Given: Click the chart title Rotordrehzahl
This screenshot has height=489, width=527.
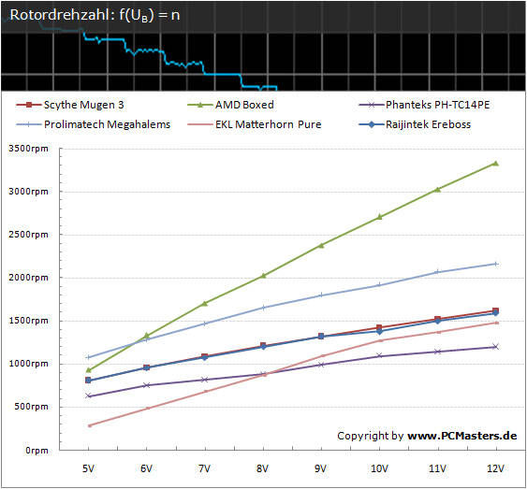Looking at the screenshot, I should click(95, 15).
